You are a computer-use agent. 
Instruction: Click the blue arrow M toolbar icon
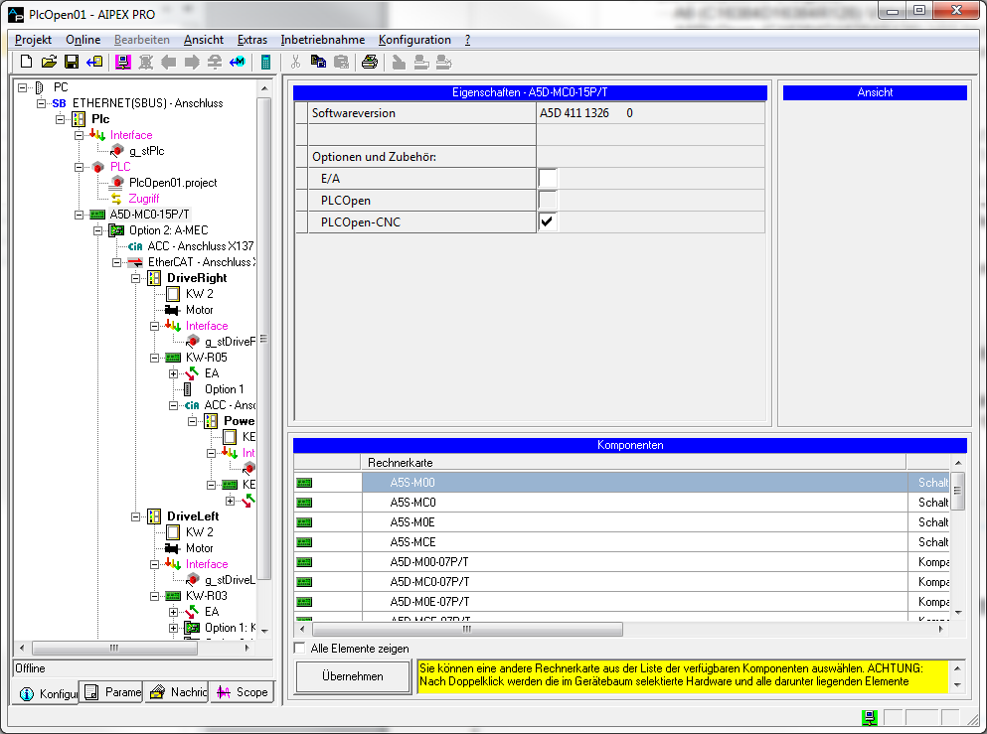tap(238, 62)
